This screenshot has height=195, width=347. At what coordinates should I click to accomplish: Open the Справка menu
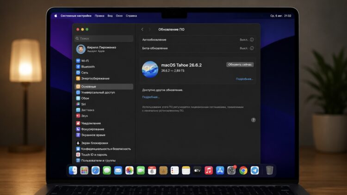point(131,16)
